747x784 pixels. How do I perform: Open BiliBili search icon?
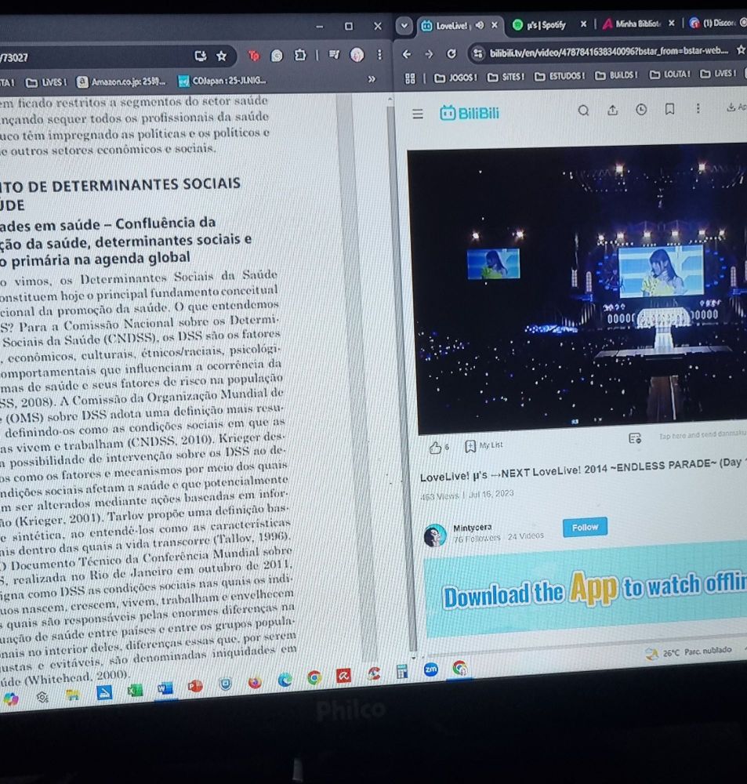pyautogui.click(x=583, y=110)
